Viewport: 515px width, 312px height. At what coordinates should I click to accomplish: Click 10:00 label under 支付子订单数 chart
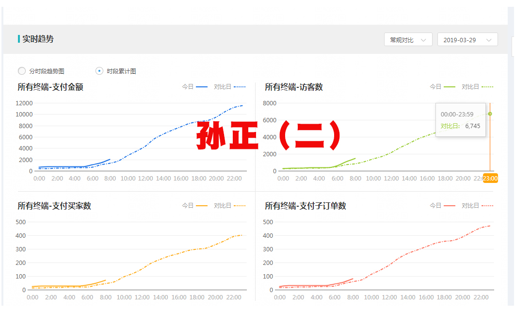[371, 297]
